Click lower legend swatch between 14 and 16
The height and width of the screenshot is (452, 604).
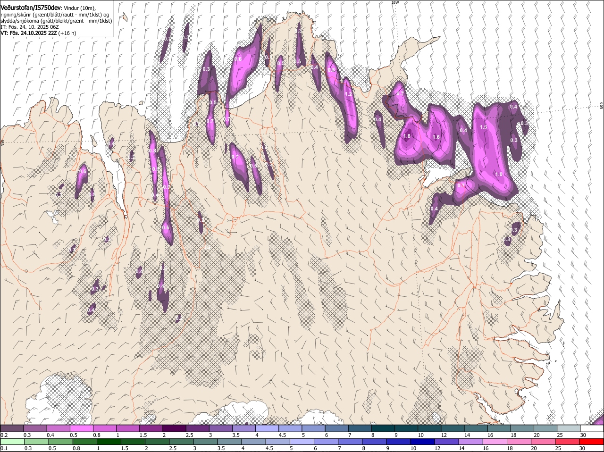pyautogui.click(x=472, y=442)
